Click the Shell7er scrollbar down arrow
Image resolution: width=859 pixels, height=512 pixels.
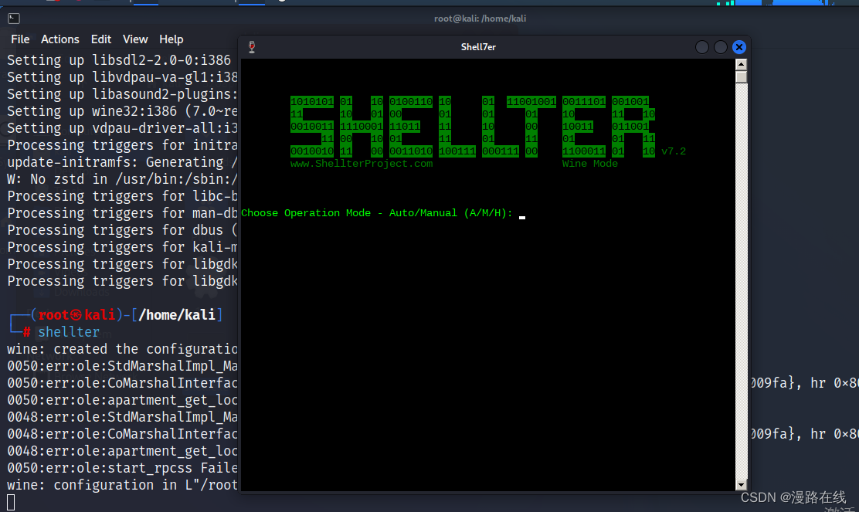pos(742,485)
